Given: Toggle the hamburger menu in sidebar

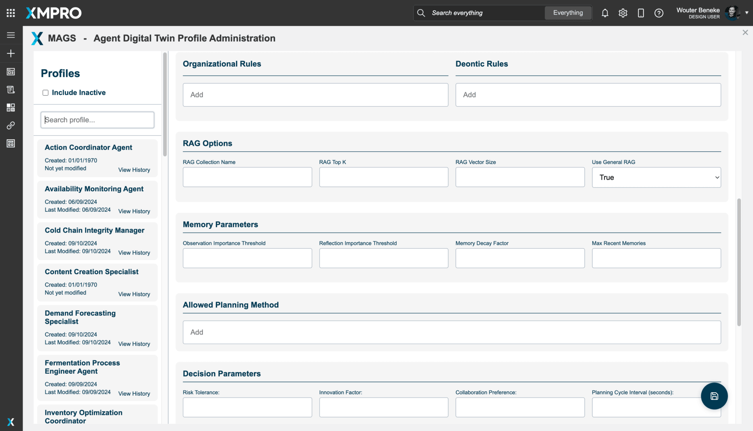Looking at the screenshot, I should 11,35.
